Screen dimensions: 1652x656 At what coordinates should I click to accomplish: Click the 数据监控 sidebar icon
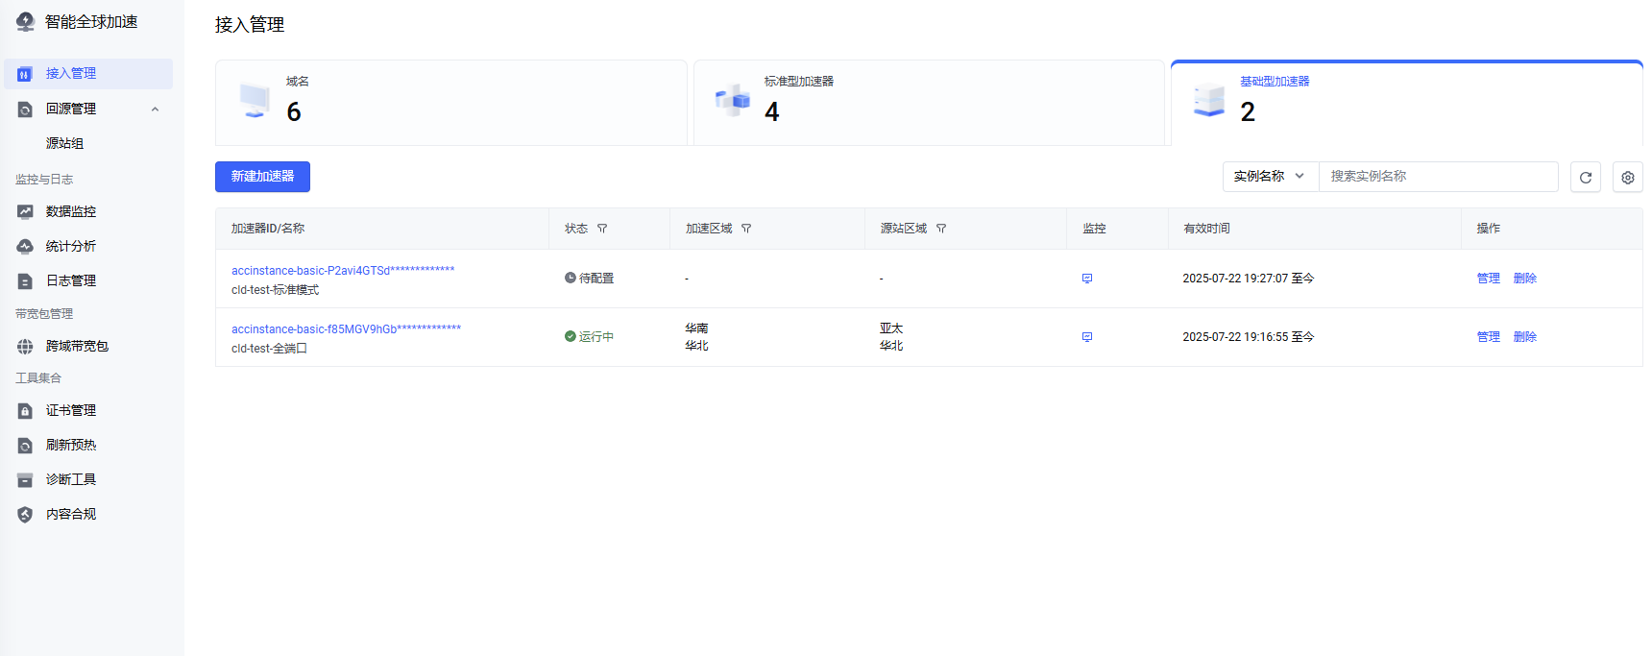[25, 211]
